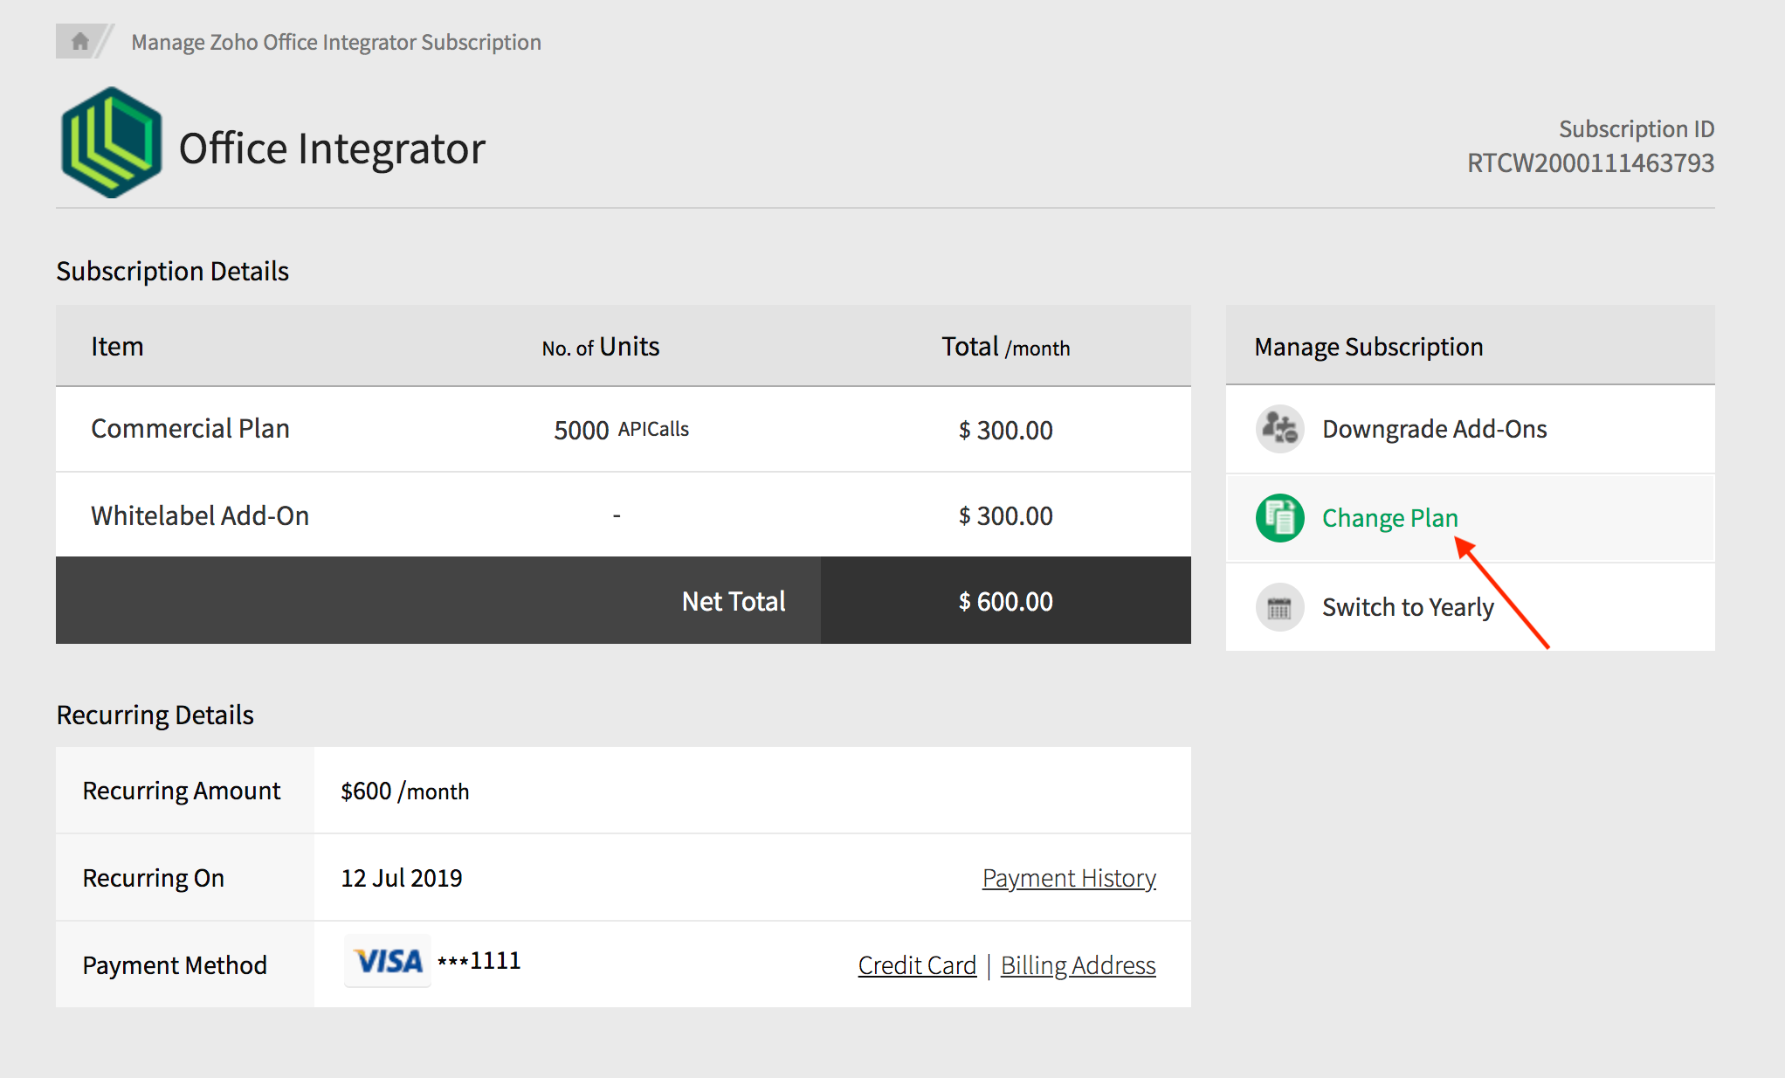
Task: Click the Subscription ID number
Action: click(1590, 163)
